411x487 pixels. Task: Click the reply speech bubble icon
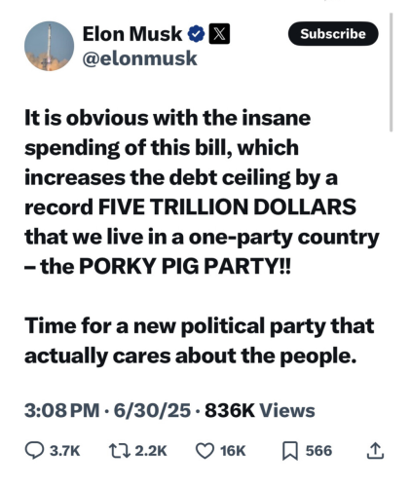pyautogui.click(x=34, y=451)
